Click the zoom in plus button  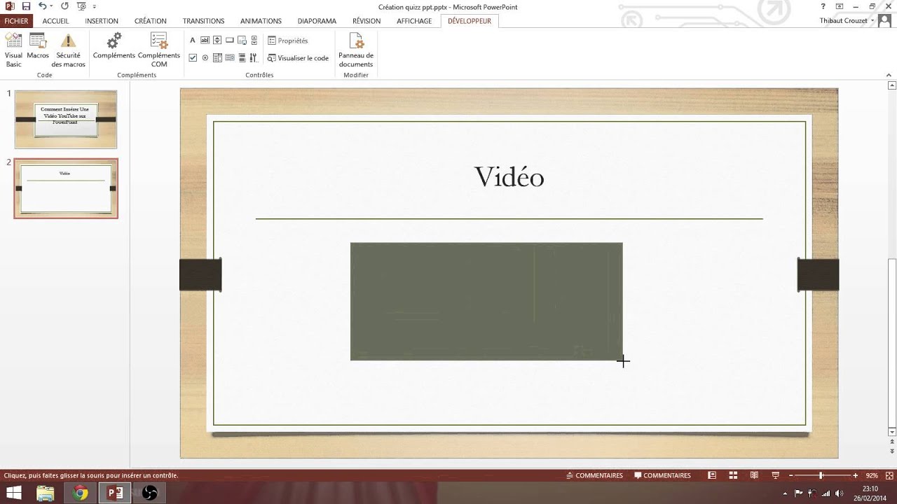856,475
